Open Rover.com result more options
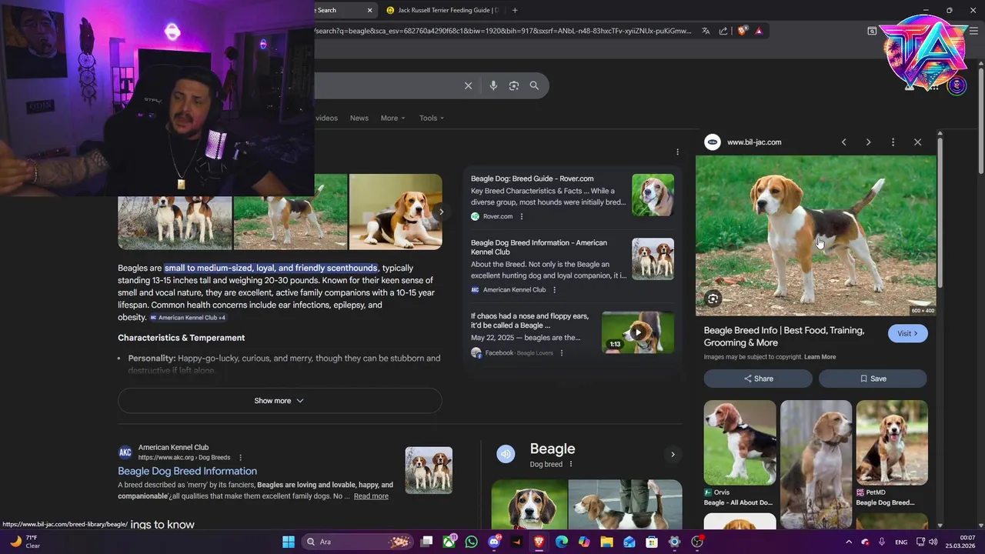The height and width of the screenshot is (554, 985). coord(522,216)
